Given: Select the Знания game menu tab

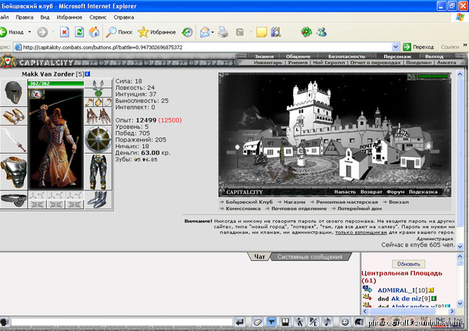Looking at the screenshot, I should point(264,56).
